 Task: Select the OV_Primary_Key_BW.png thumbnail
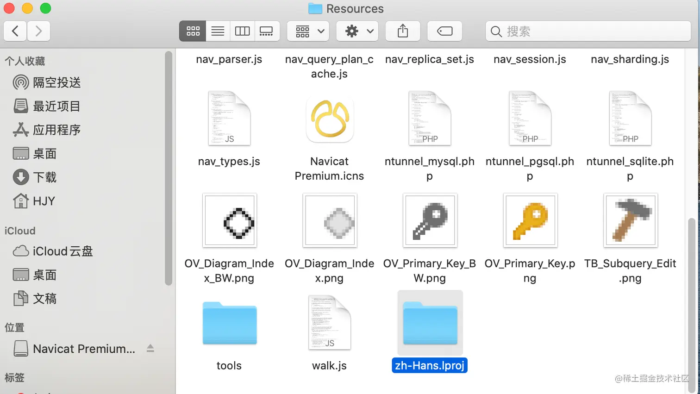pos(430,220)
